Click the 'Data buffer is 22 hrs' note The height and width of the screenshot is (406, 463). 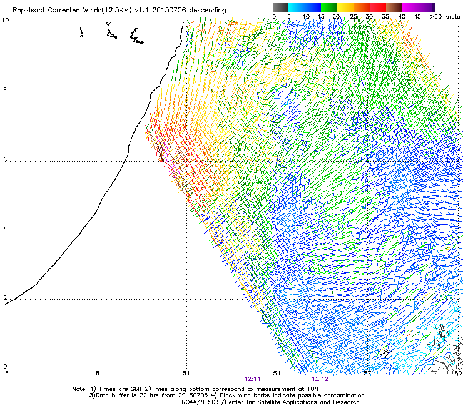[226, 395]
